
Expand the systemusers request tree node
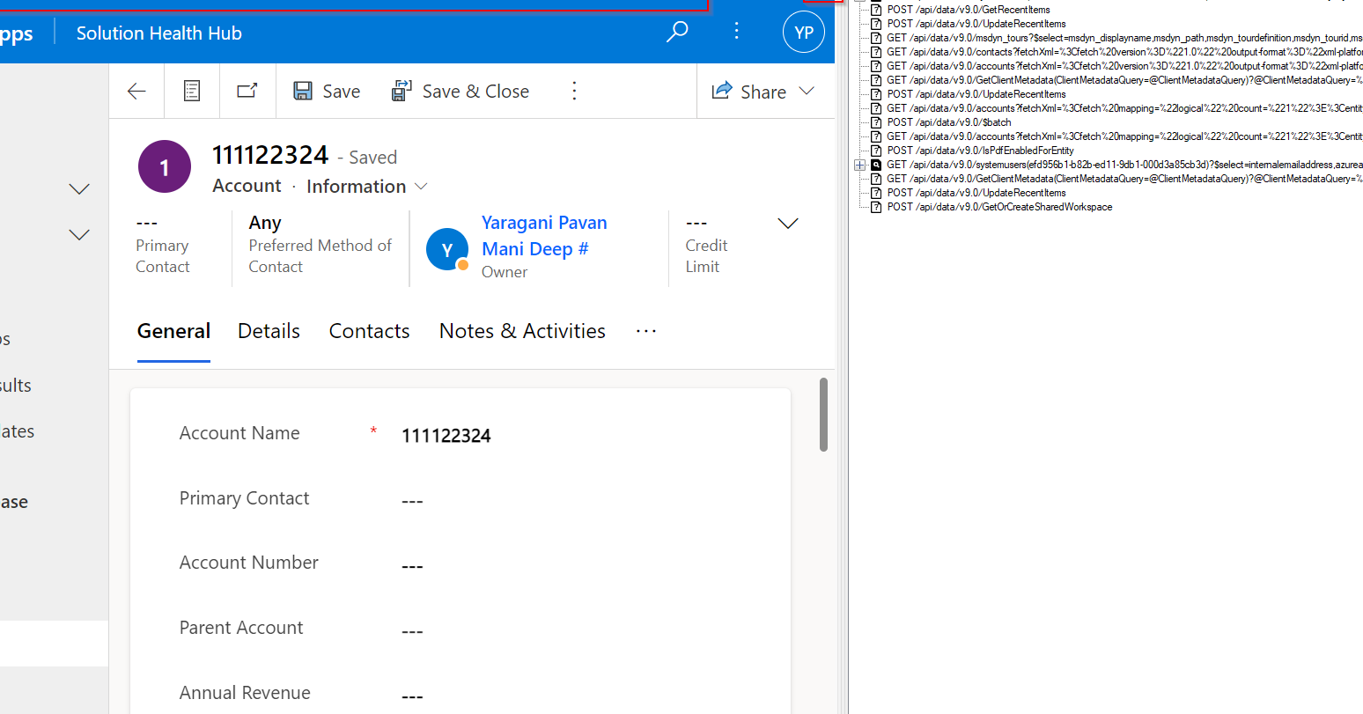[x=860, y=165]
